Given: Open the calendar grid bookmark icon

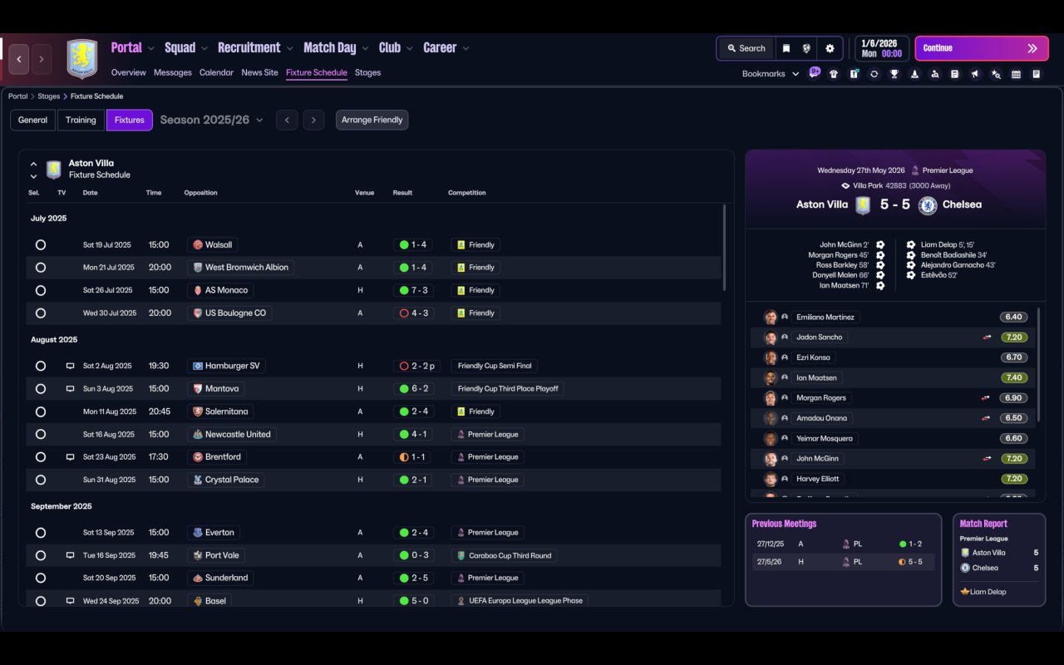Looking at the screenshot, I should (1016, 74).
